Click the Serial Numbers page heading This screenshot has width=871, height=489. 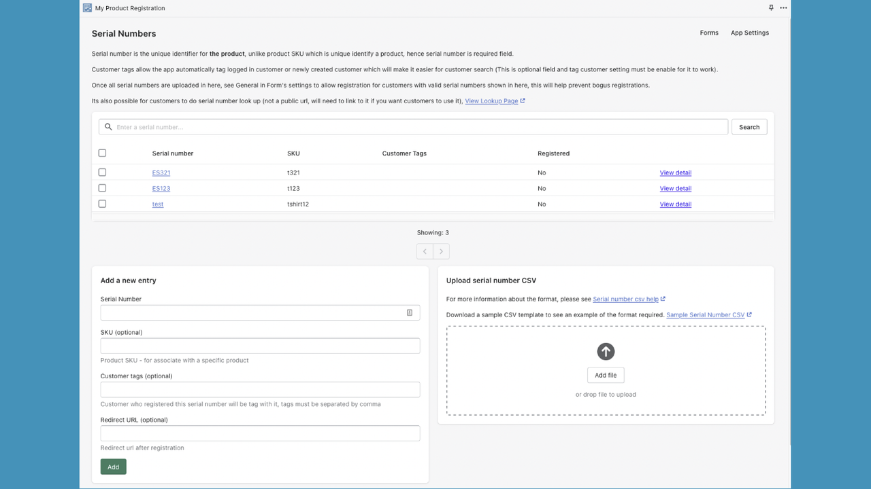pyautogui.click(x=124, y=33)
